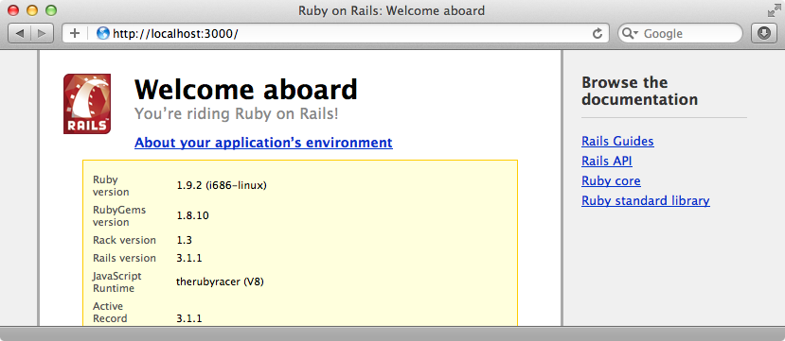Click the globe site icon in address bar
785x341 pixels.
[x=103, y=33]
